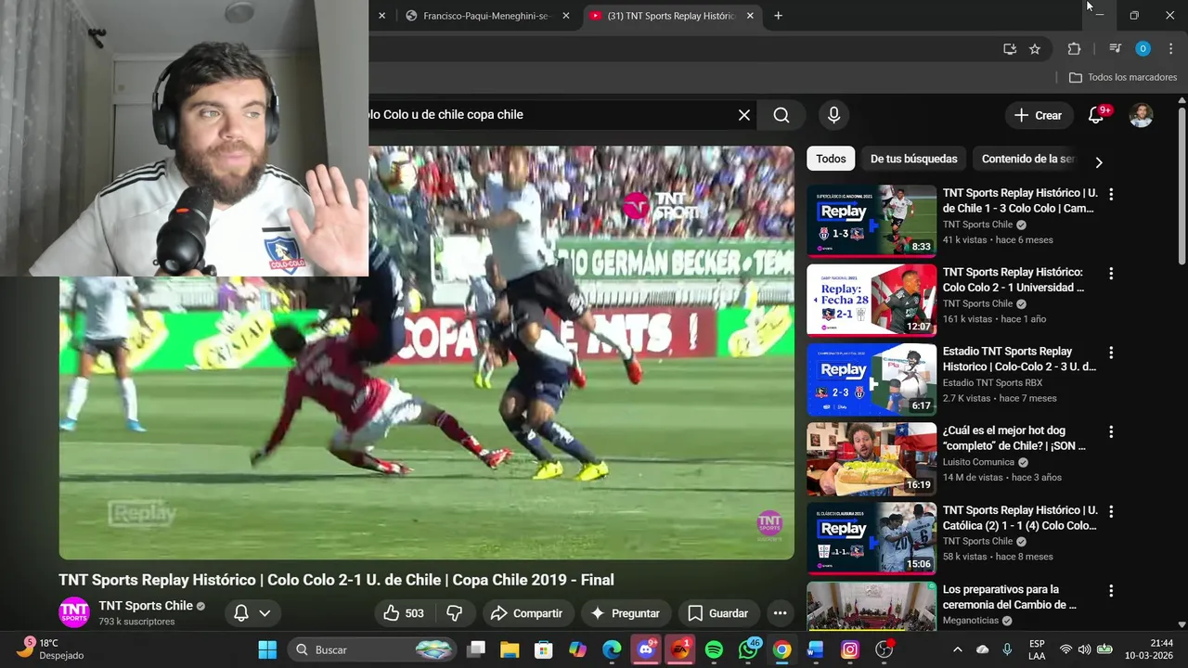1188x668 pixels.
Task: Open Word from taskbar
Action: tap(816, 649)
